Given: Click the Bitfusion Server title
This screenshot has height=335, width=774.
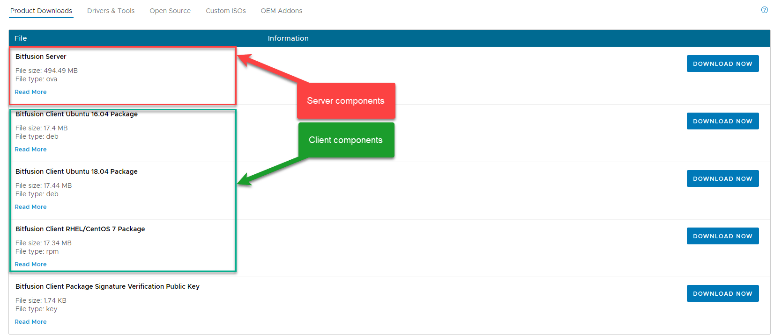Looking at the screenshot, I should (41, 57).
